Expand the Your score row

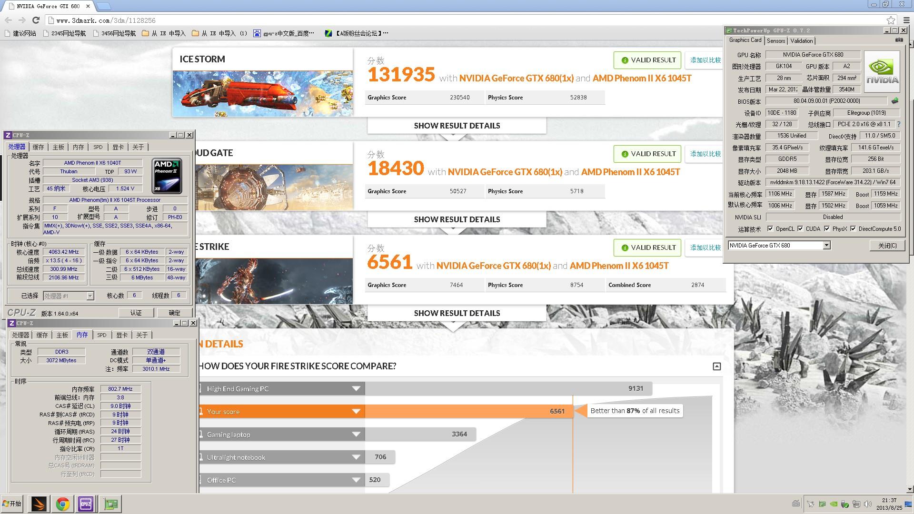click(x=356, y=412)
